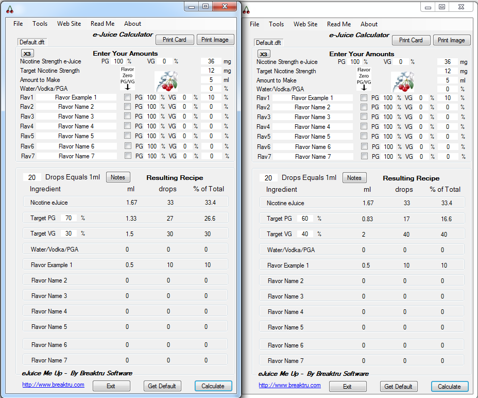Open Web Site menu in left window
The width and height of the screenshot is (478, 398).
tap(69, 24)
